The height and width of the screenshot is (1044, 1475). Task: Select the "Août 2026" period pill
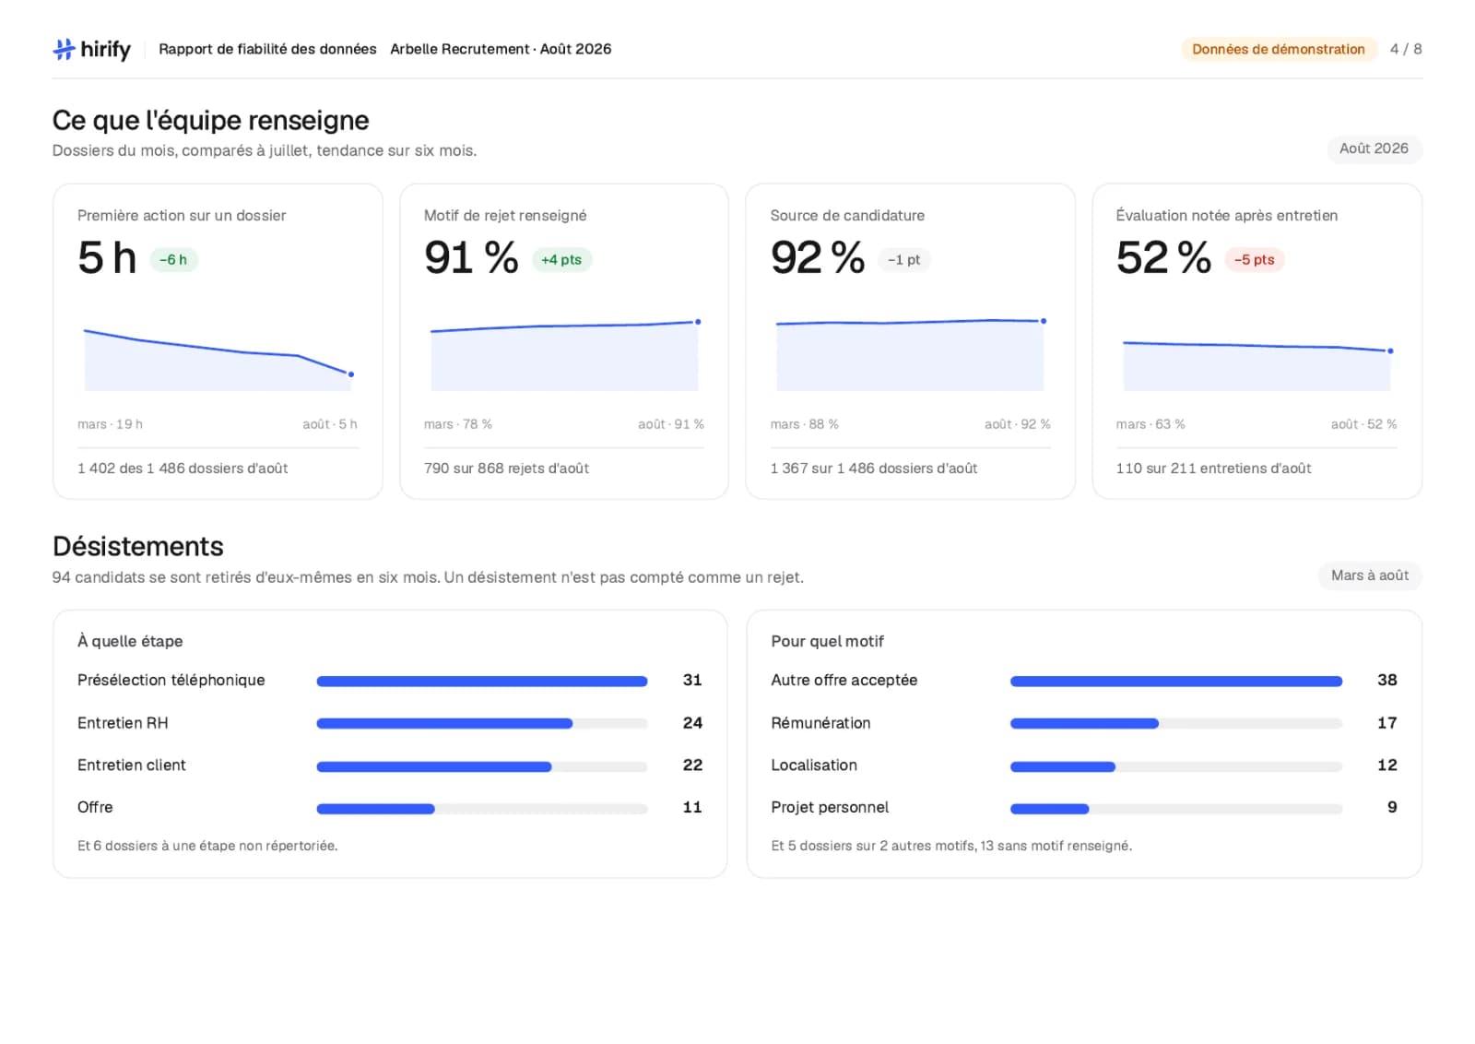[1374, 148]
